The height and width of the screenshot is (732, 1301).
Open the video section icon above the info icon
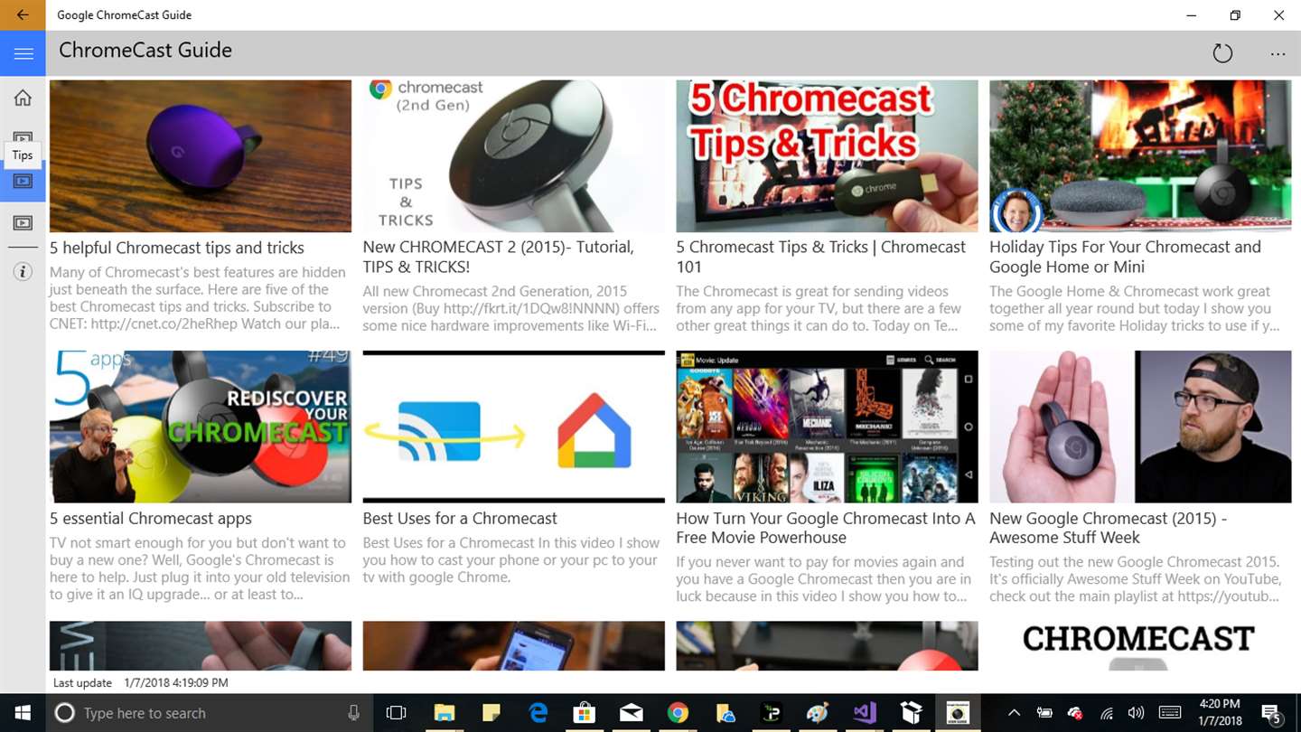tap(23, 222)
